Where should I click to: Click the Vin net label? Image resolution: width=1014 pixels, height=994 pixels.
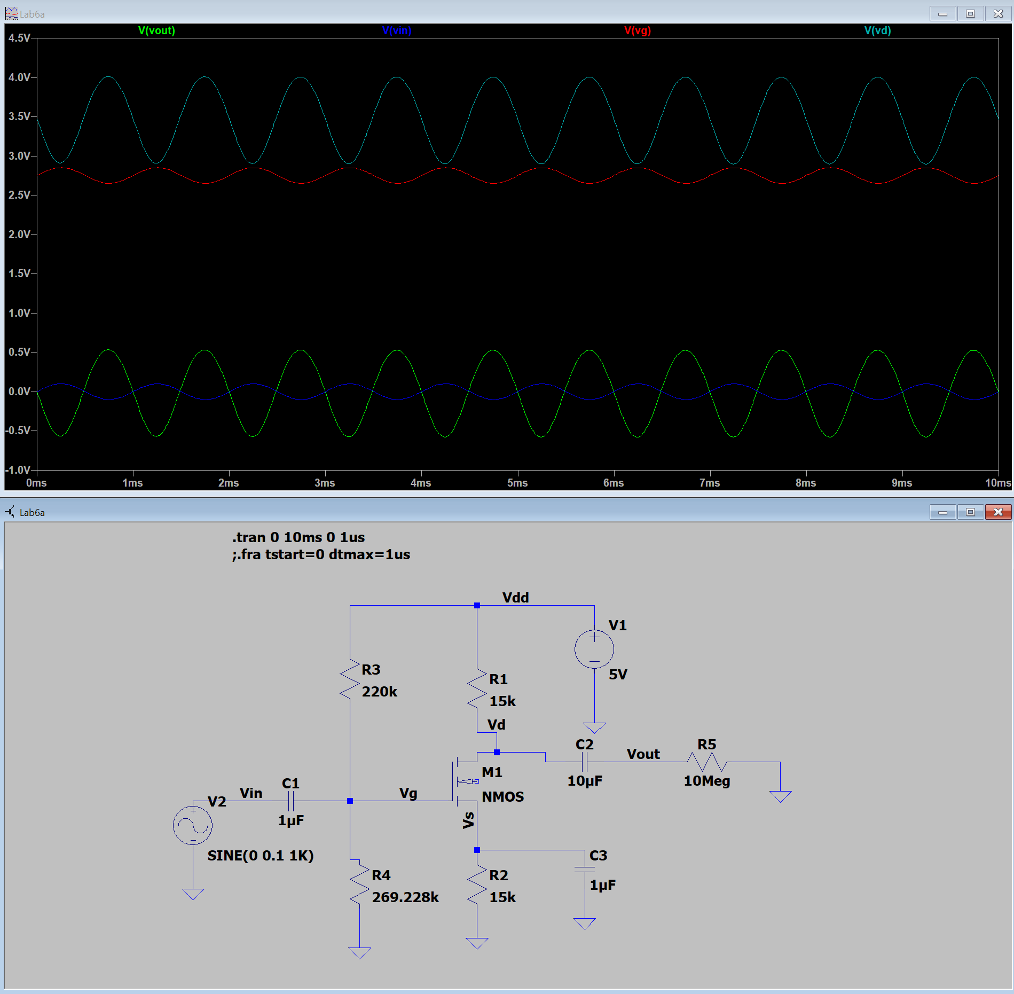[x=251, y=793]
